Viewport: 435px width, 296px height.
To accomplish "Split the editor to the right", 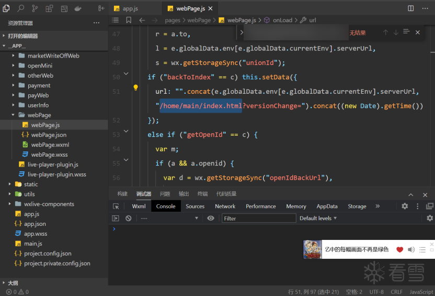I will click(411, 8).
